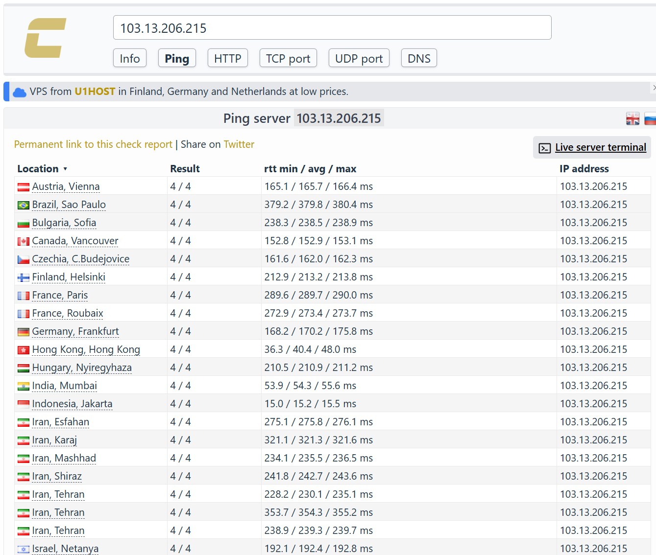Switch language with the UK flag icon
The image size is (656, 555).
click(632, 118)
